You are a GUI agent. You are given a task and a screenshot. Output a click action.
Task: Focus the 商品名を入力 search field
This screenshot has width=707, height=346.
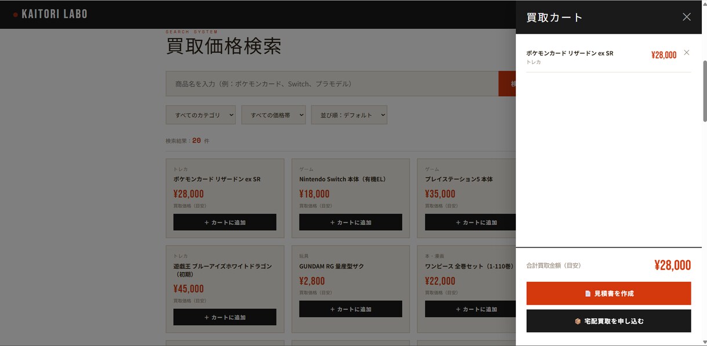coord(332,84)
